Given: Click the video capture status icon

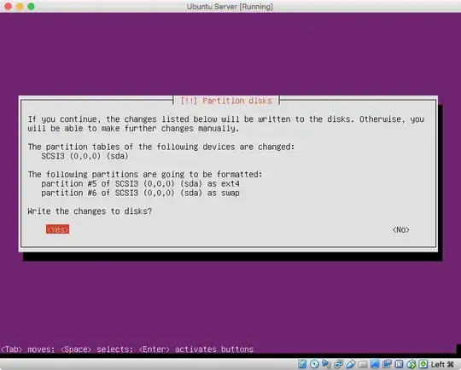Looking at the screenshot, I should tap(387, 364).
